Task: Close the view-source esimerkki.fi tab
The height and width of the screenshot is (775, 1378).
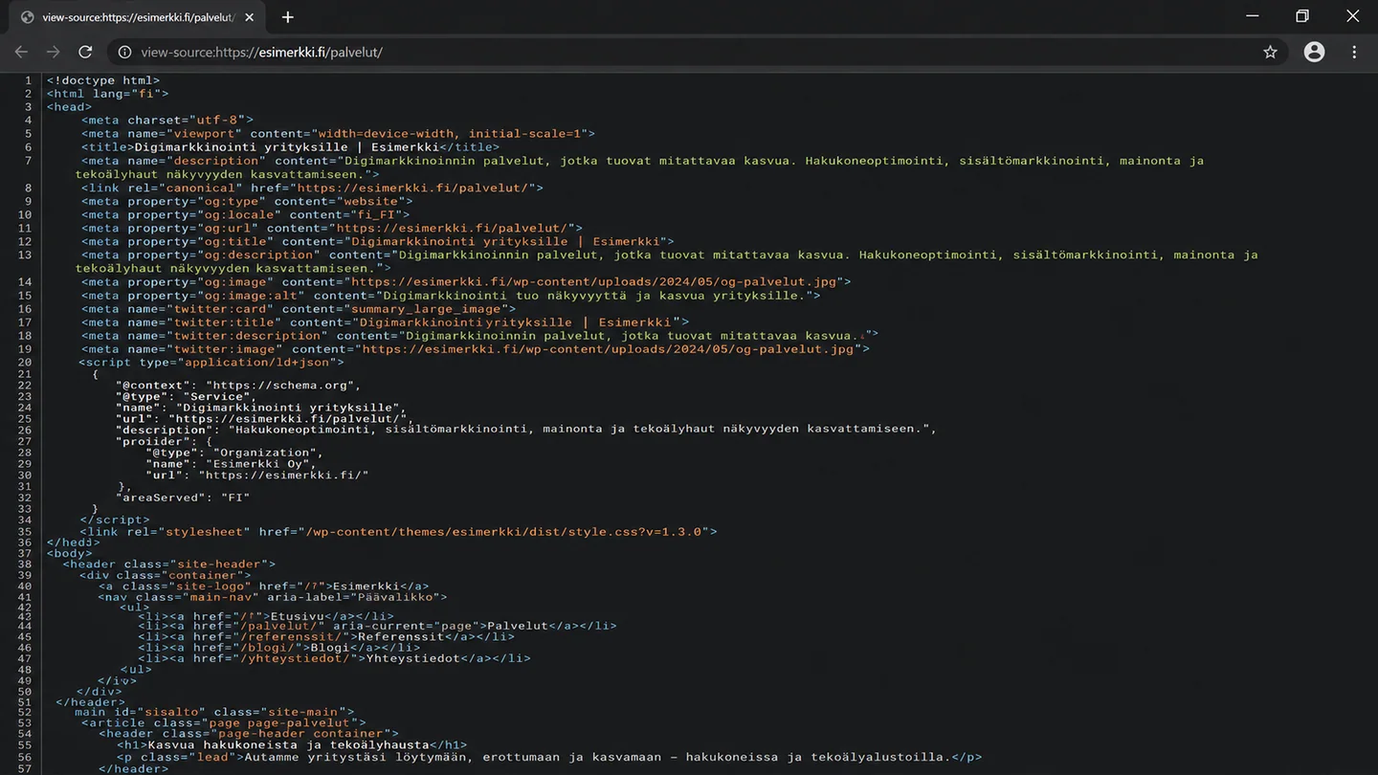Action: click(250, 17)
